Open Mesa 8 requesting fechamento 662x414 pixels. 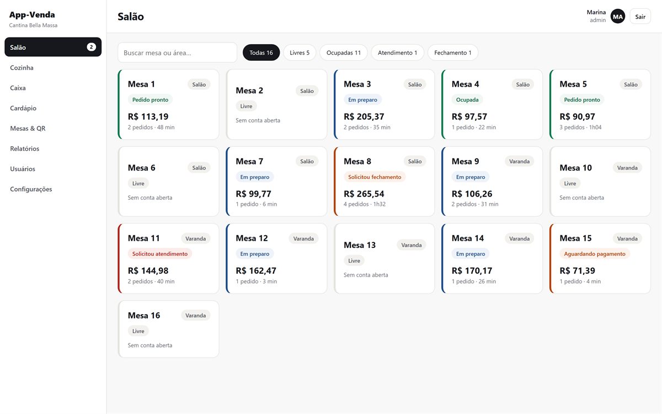[385, 182]
